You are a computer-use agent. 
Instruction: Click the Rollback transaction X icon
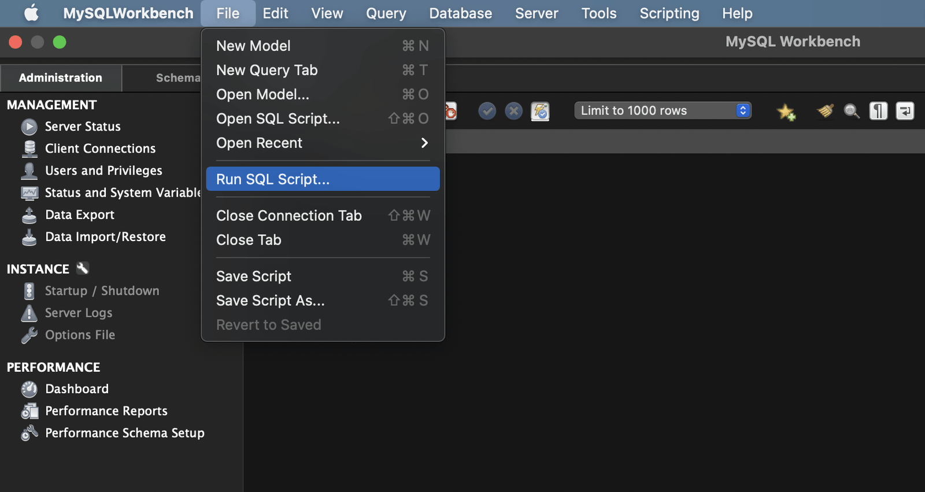pyautogui.click(x=513, y=110)
